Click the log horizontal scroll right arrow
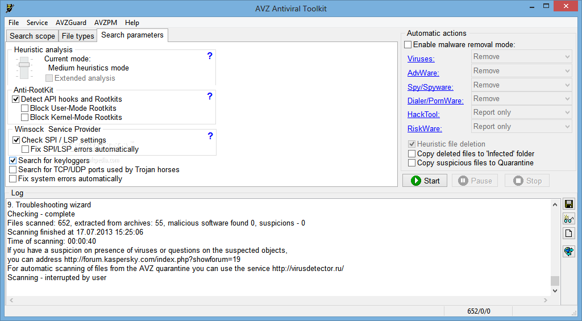The height and width of the screenshot is (321, 582). point(545,300)
